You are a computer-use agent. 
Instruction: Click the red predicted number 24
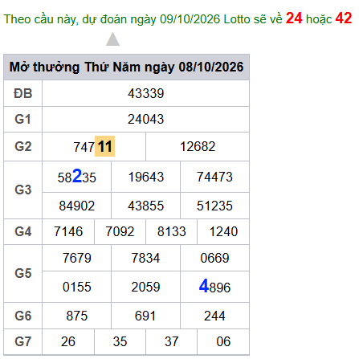click(x=294, y=18)
